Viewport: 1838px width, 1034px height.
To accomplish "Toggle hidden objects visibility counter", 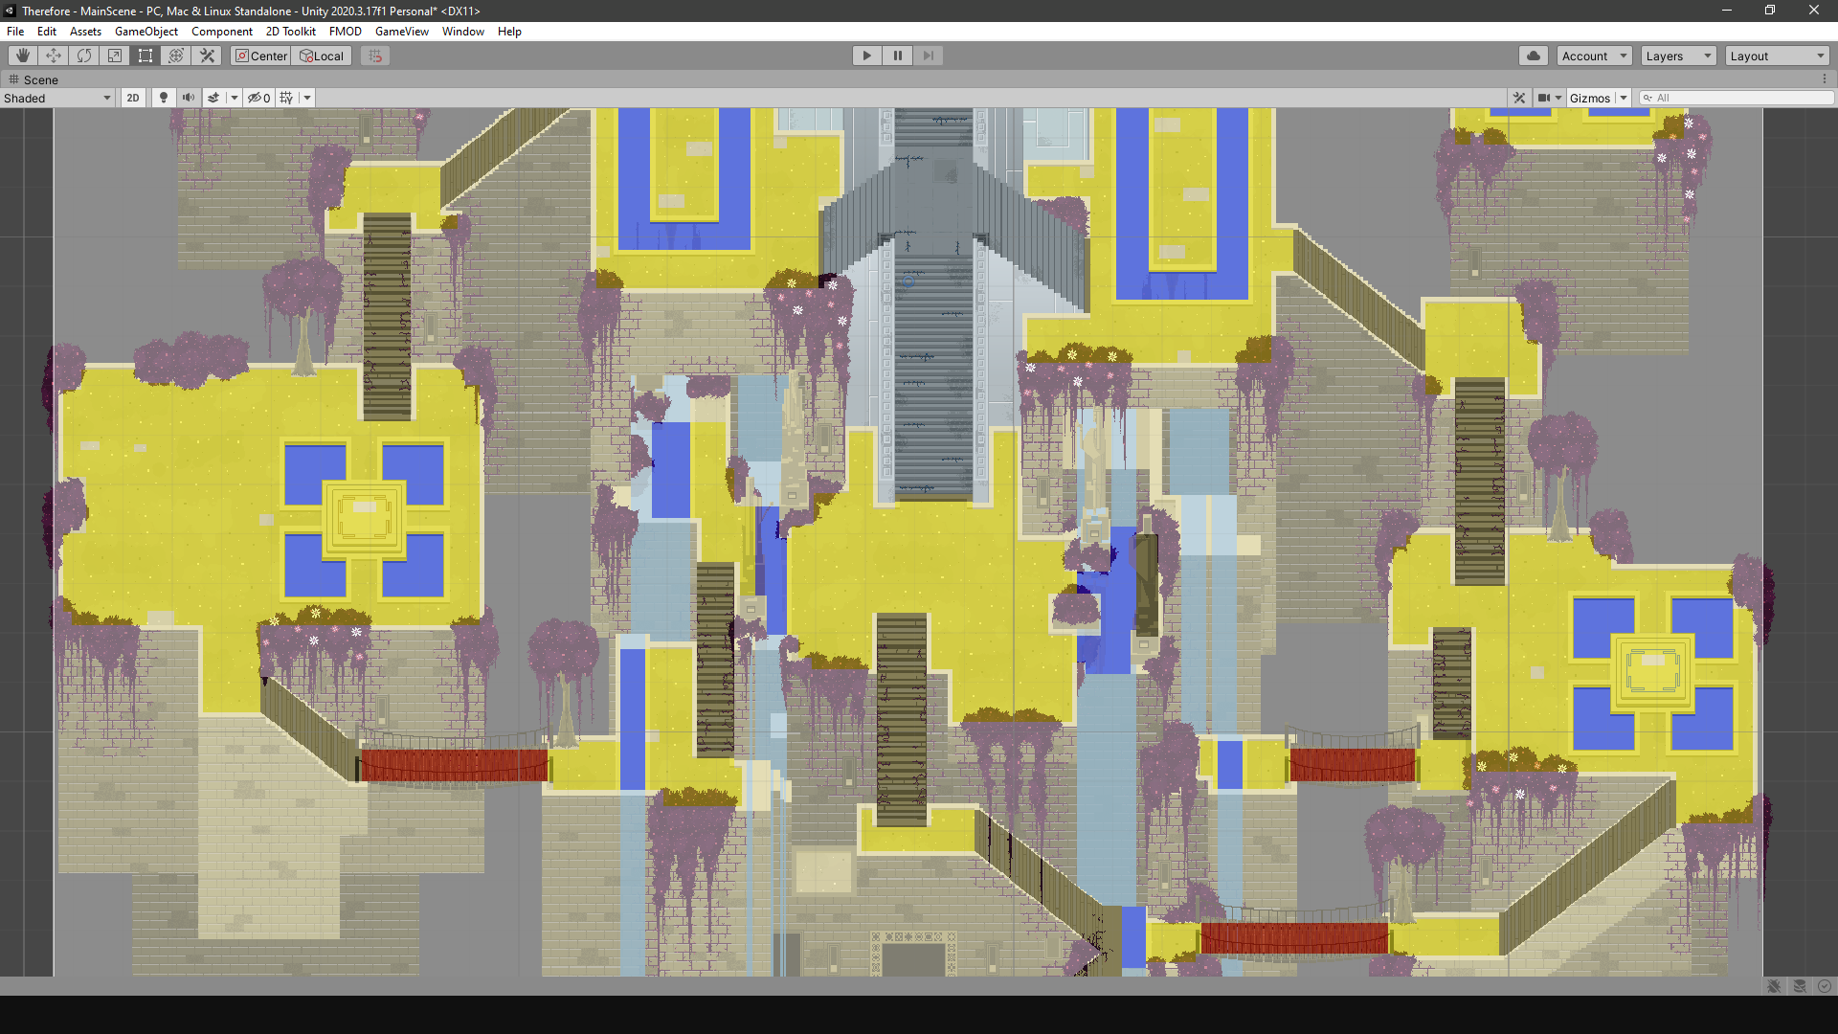I will pos(258,98).
